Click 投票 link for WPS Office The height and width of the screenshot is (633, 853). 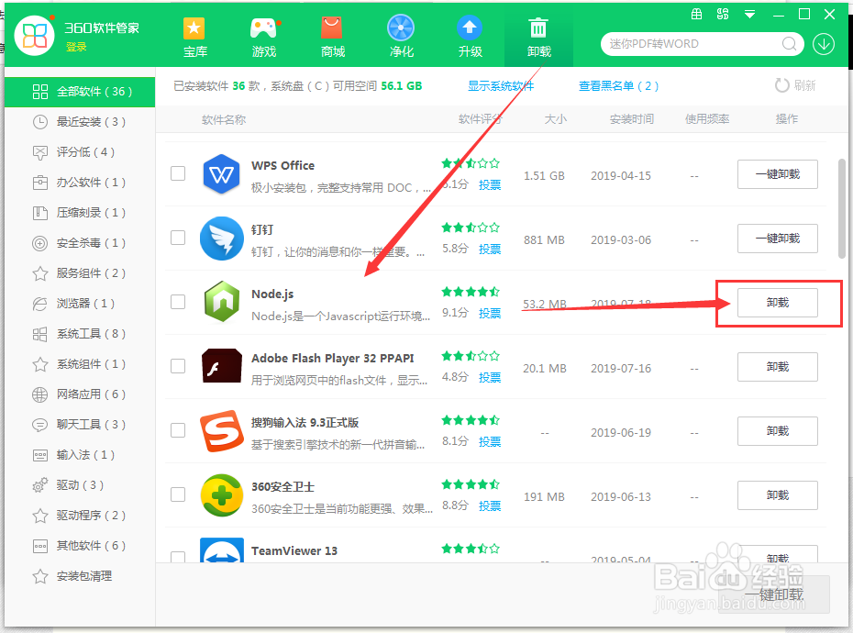[490, 185]
